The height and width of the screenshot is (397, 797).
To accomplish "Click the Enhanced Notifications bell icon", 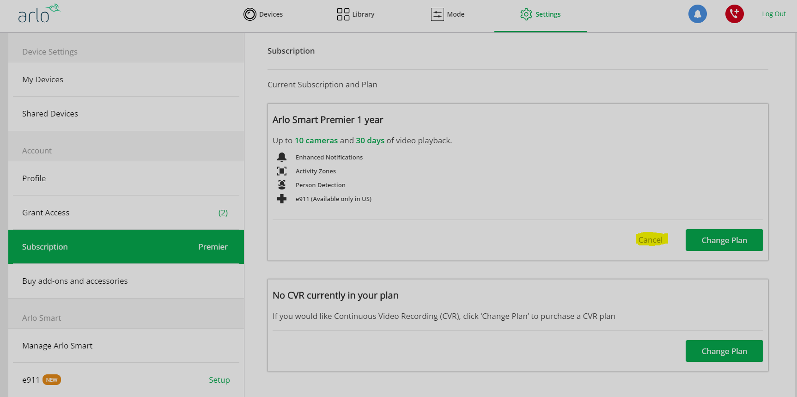I will click(x=282, y=157).
